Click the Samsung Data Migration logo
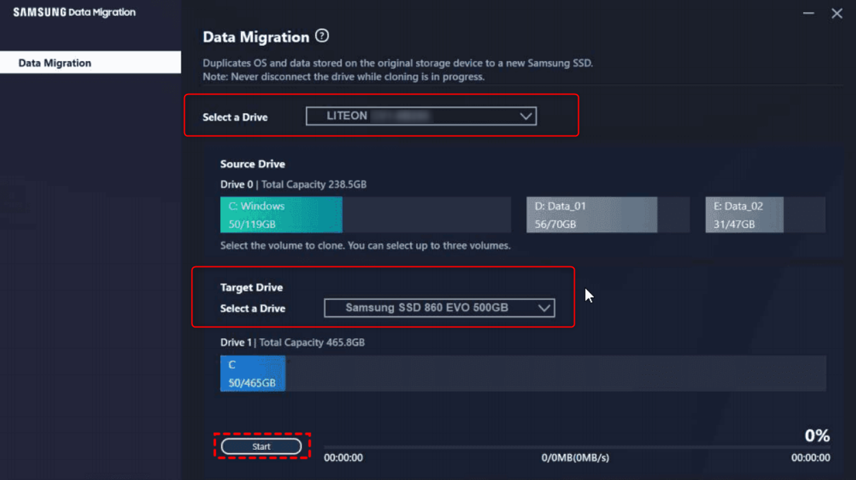 (75, 12)
